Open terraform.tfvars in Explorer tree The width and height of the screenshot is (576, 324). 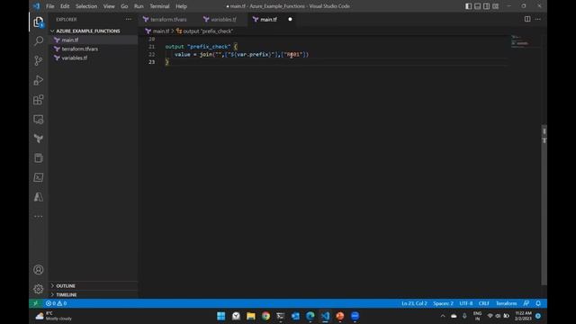[x=80, y=49]
